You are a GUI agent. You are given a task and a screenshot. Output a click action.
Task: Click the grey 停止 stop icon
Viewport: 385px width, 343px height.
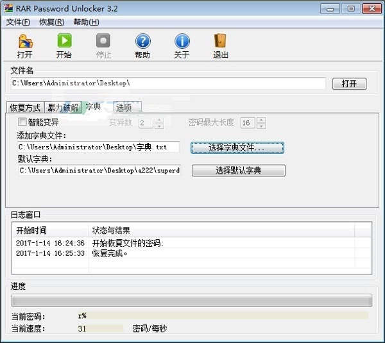(x=103, y=40)
